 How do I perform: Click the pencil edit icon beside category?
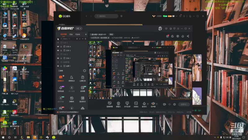(108, 38)
